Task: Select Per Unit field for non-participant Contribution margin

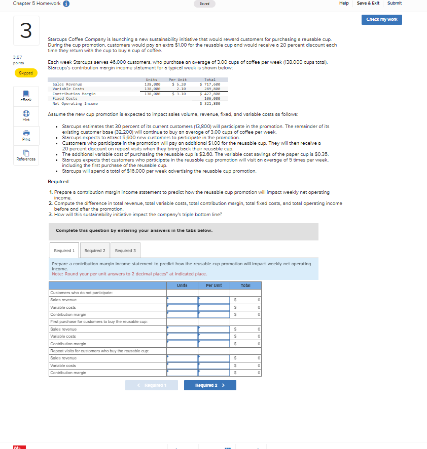Action: (x=214, y=314)
